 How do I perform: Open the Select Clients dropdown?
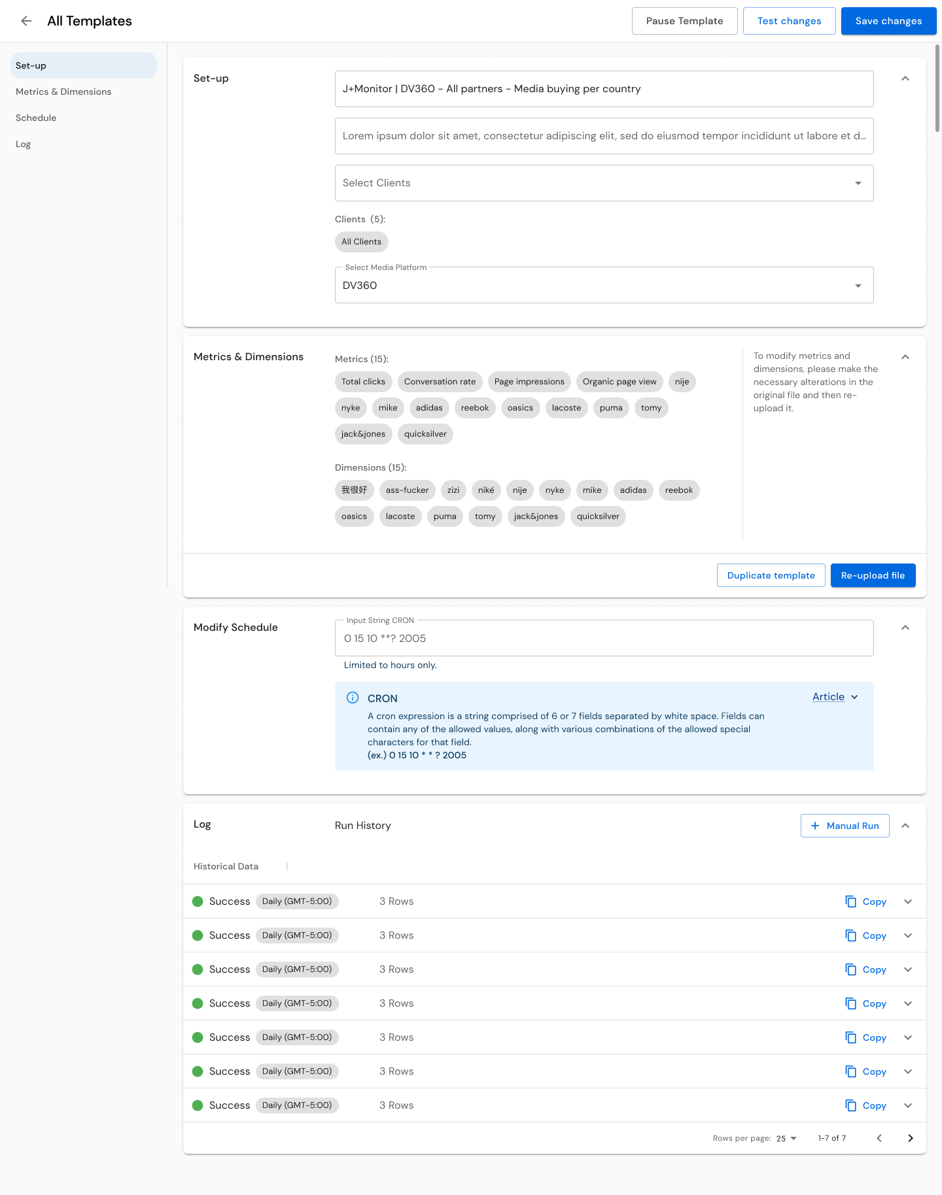click(x=604, y=183)
